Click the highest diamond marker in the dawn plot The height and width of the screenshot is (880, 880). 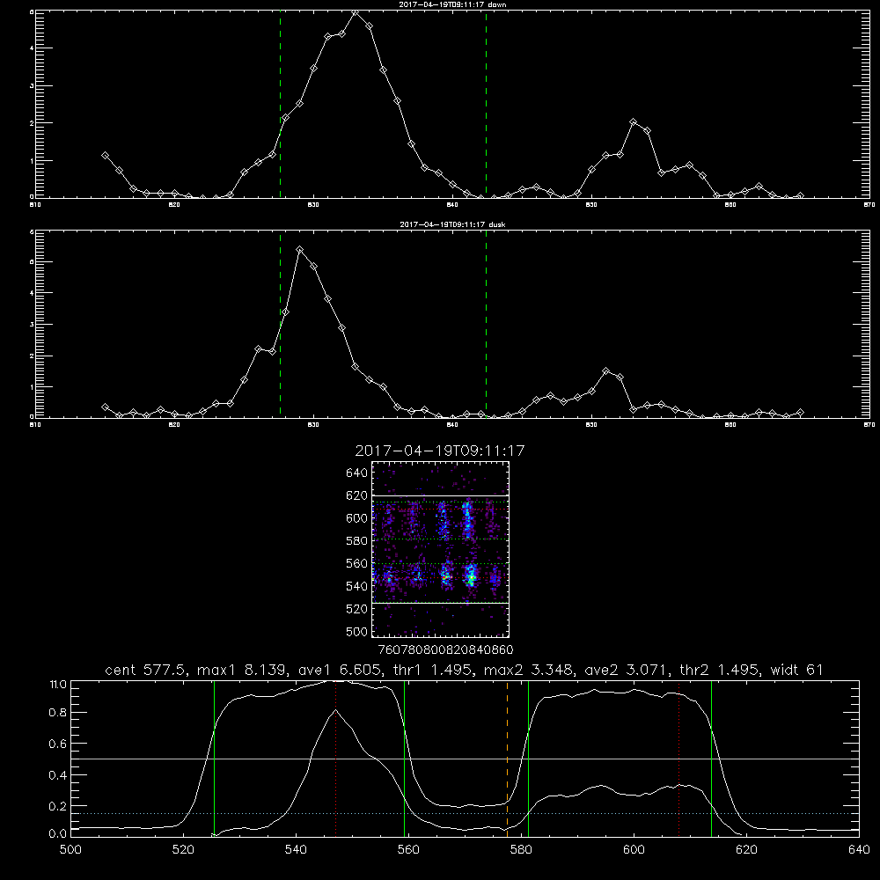pos(356,11)
